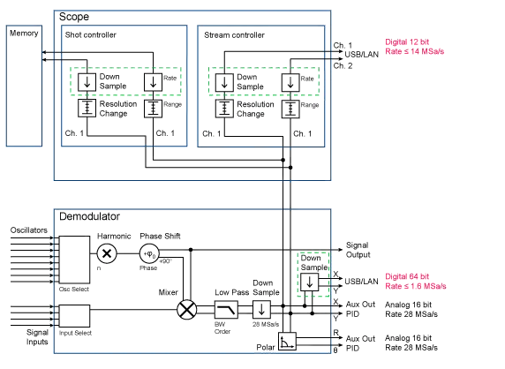Select the Stream controller resolution block labeled Range

[290, 109]
